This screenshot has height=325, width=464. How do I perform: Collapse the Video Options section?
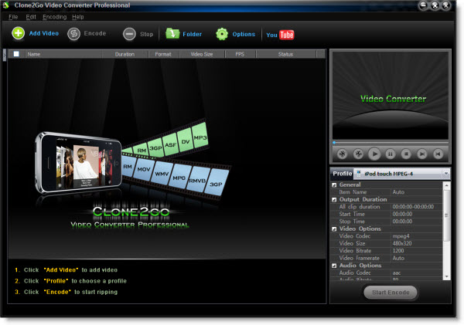coord(334,229)
